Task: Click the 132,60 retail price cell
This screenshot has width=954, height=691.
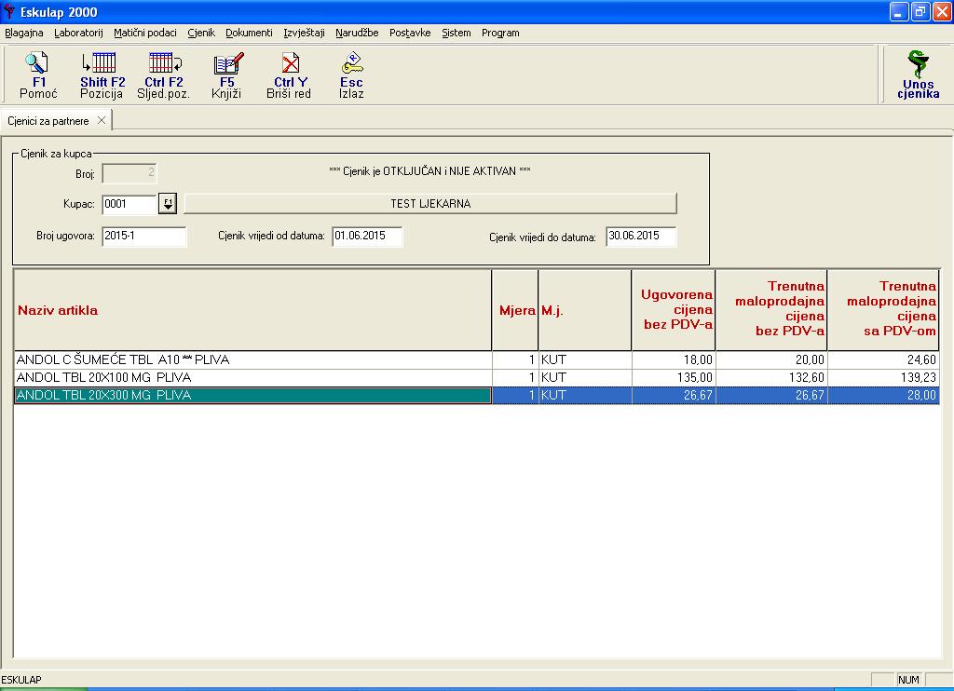Action: click(771, 377)
